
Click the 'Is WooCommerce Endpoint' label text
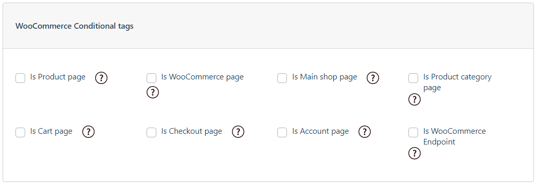coord(455,136)
